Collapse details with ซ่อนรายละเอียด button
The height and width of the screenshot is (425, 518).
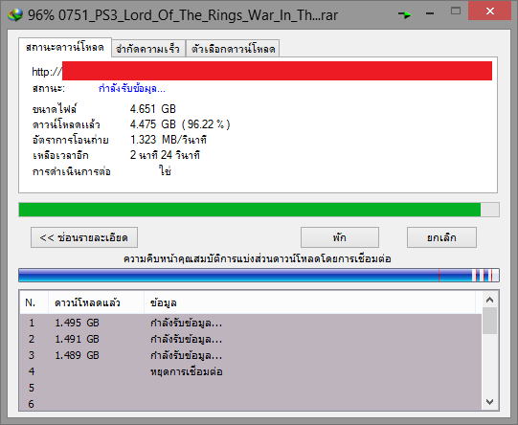(84, 237)
